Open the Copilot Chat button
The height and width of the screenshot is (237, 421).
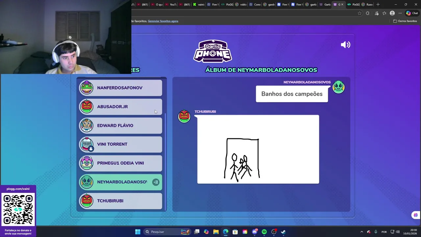click(412, 13)
